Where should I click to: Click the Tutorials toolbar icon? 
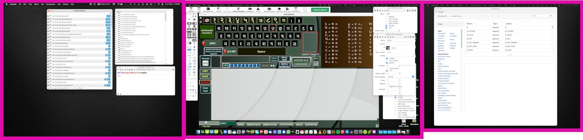point(279,10)
